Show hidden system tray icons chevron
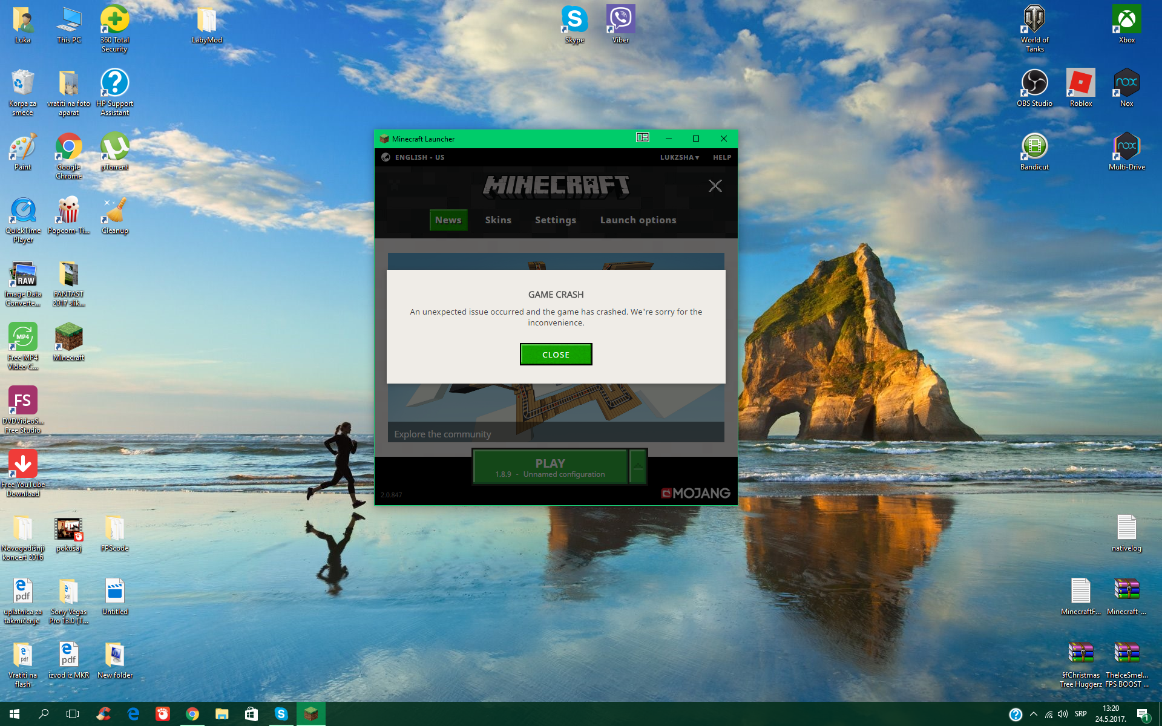Viewport: 1162px width, 726px height. pyautogui.click(x=1033, y=714)
